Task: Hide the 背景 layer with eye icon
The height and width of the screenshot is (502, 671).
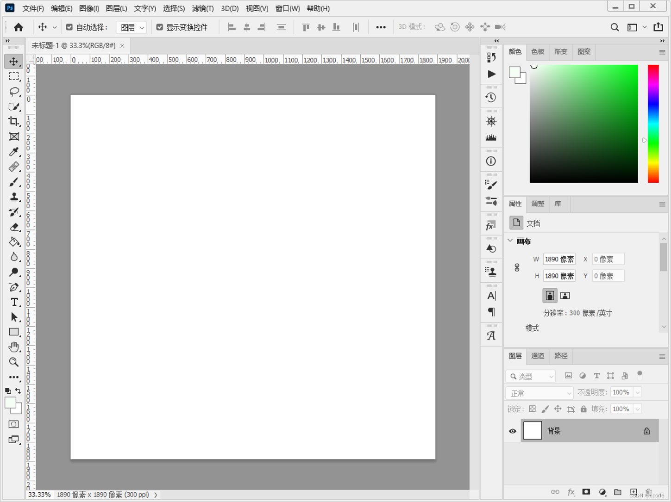Action: 513,431
